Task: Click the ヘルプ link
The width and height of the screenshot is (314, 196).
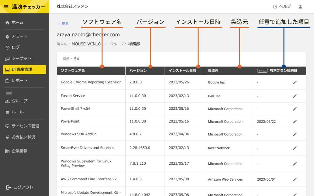Action: (285, 6)
